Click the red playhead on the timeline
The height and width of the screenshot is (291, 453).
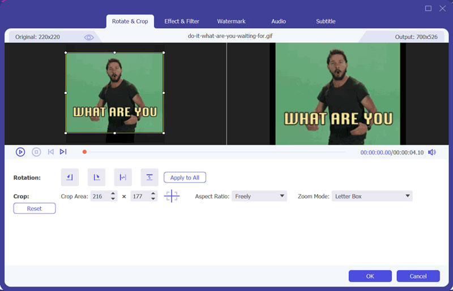(x=84, y=151)
